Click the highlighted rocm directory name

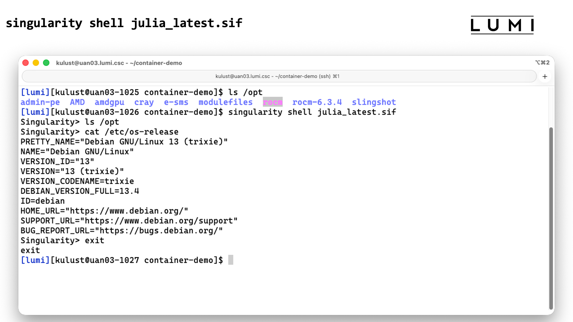272,102
